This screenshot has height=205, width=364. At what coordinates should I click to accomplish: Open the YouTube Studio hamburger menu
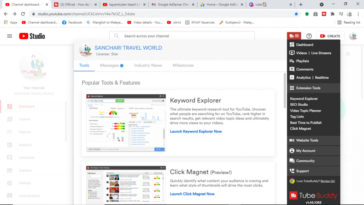[x=10, y=36]
